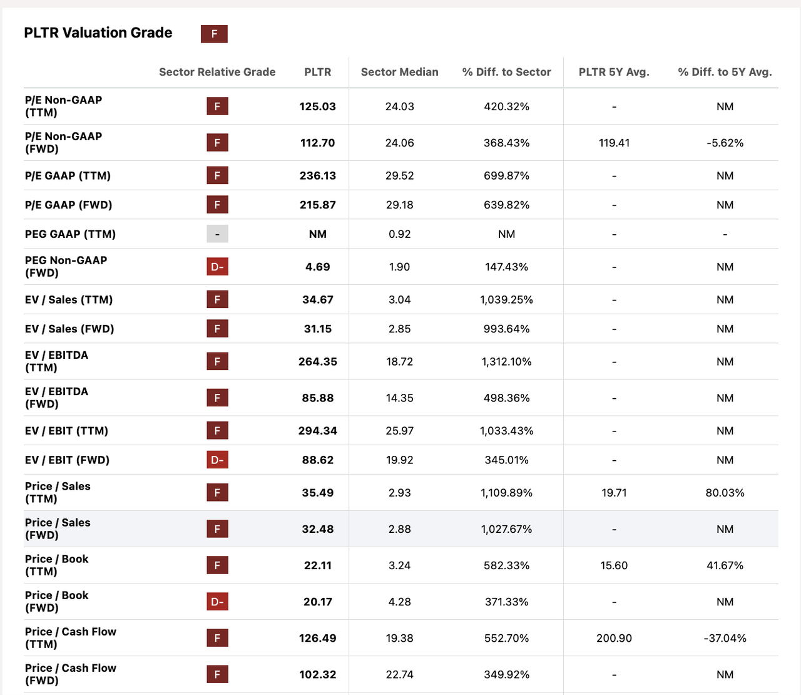Select the PLTR value 264.35
Viewport: 801px width, 695px height.
[x=318, y=361]
